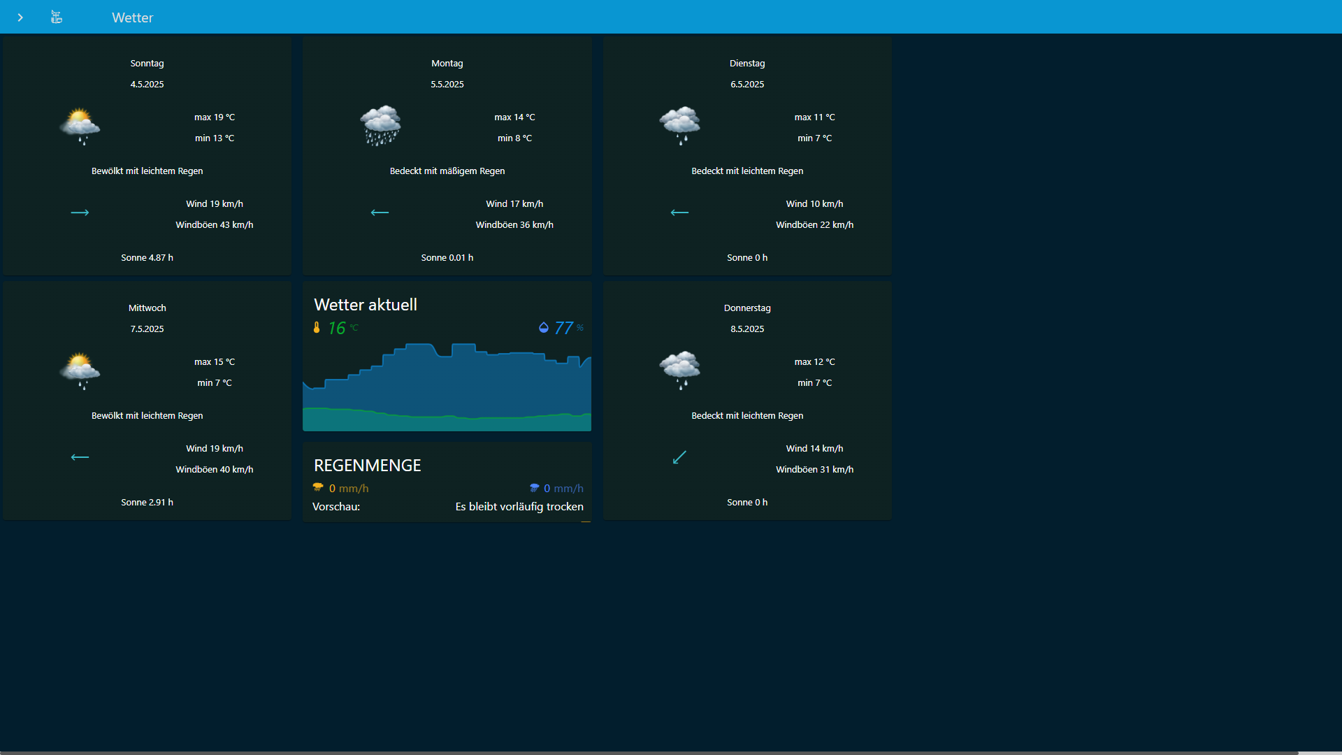Open the humidity value 77 %
The image size is (1342, 755).
(x=564, y=328)
